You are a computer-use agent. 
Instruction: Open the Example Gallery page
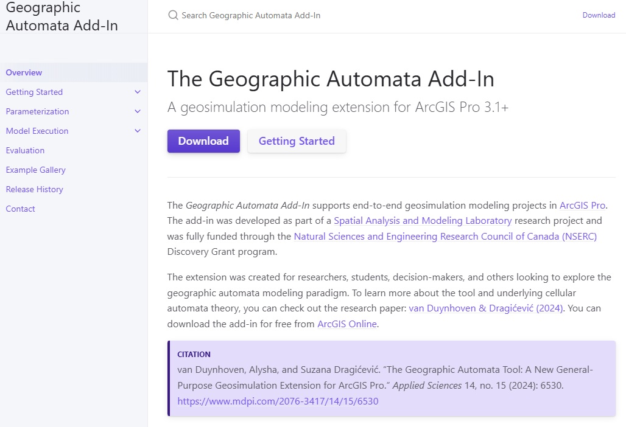[35, 170]
